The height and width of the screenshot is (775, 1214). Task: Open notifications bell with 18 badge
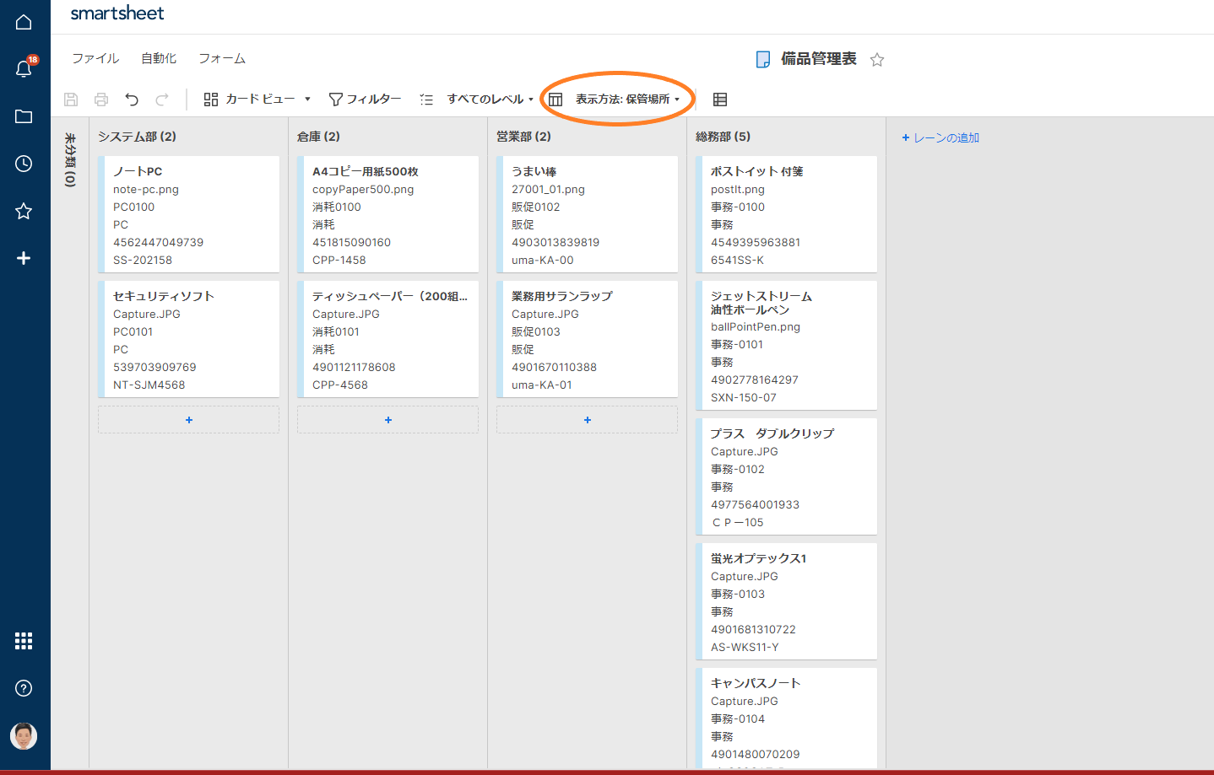[x=24, y=67]
